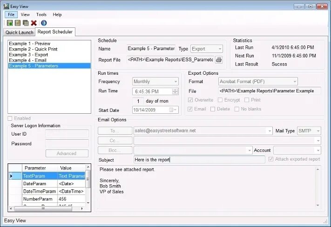Check the No blanks option
Image resolution: width=331 pixels, height=227 pixels.
tap(237, 109)
